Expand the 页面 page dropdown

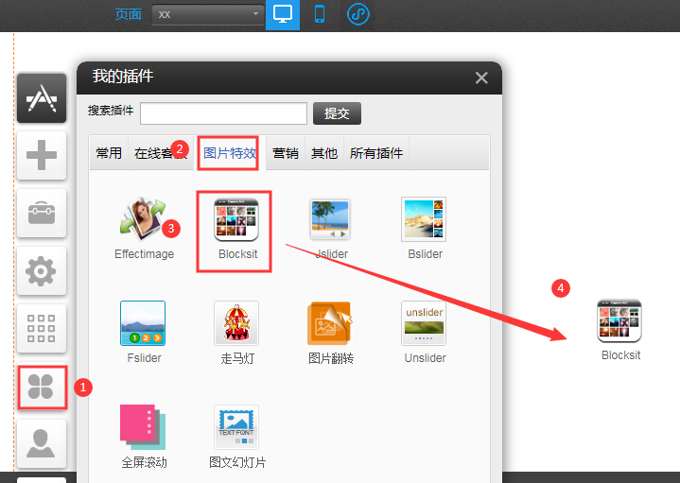[x=207, y=14]
